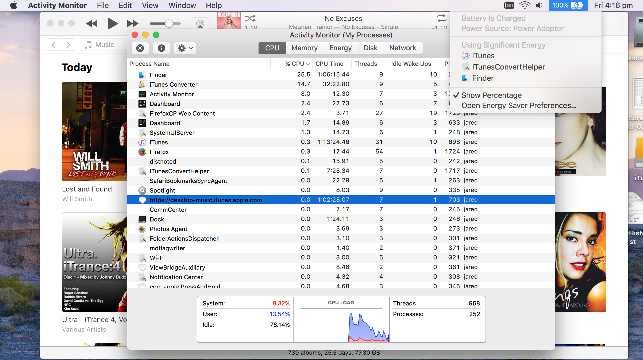The image size is (643, 360).
Task: Select the Finder process icon in the list
Action: tap(142, 75)
